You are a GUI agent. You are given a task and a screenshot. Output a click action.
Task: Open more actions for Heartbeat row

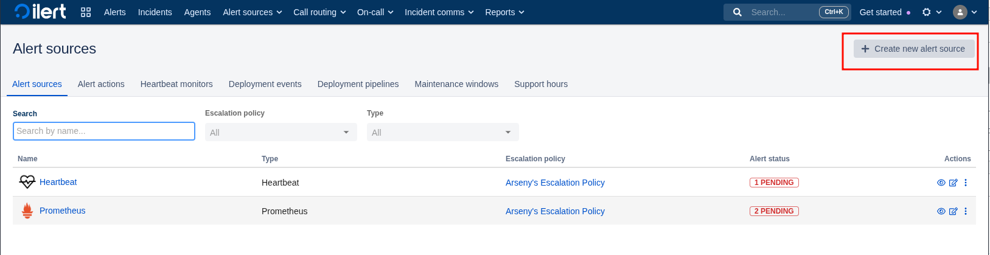[x=965, y=183]
